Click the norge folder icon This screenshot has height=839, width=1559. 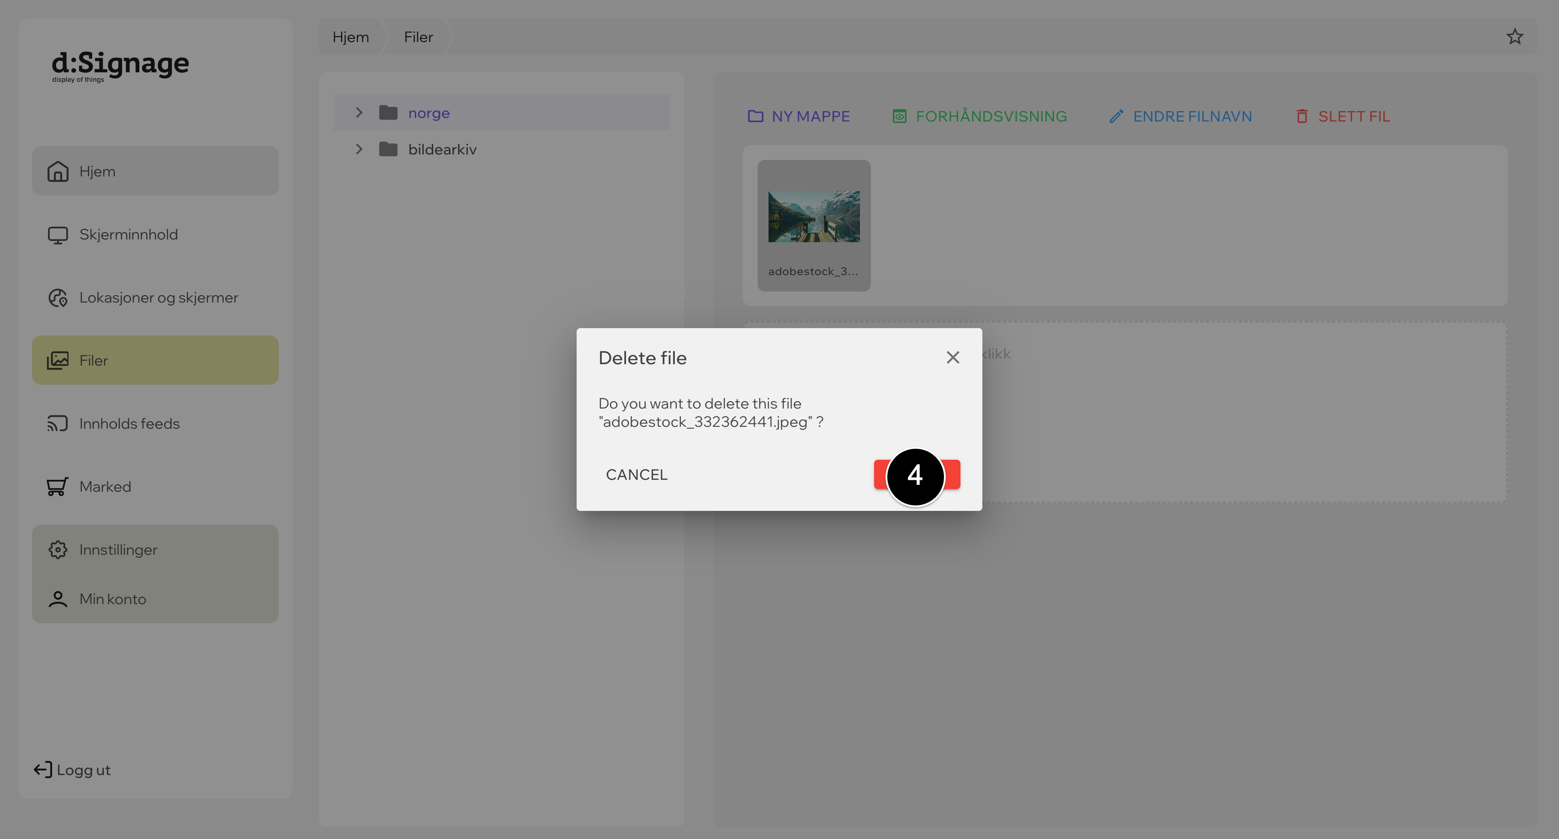388,112
